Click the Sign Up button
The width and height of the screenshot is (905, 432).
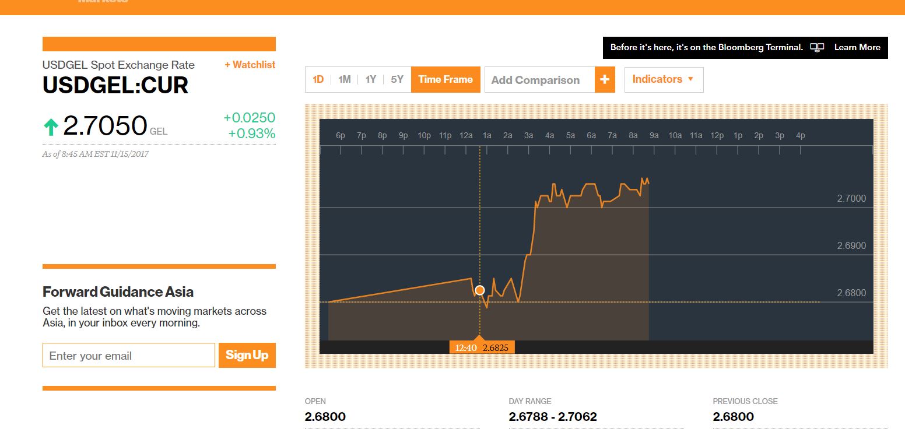[247, 355]
